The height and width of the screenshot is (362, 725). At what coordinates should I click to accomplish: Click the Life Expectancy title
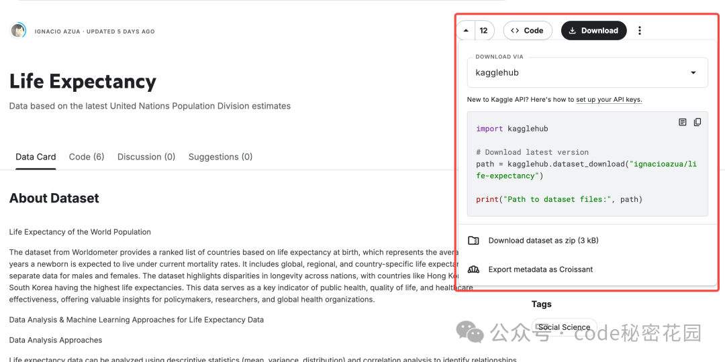tap(83, 82)
